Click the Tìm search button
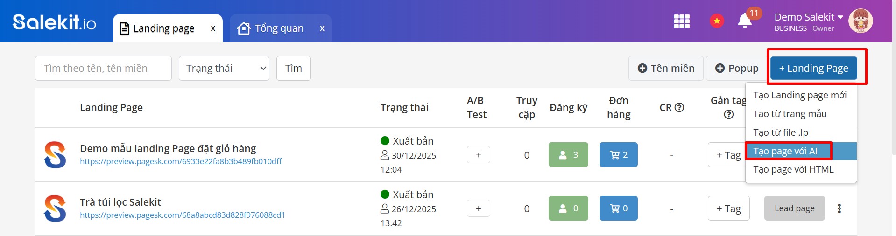 (294, 69)
